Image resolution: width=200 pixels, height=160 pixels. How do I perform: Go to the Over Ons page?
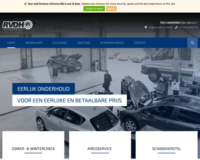click(x=84, y=43)
